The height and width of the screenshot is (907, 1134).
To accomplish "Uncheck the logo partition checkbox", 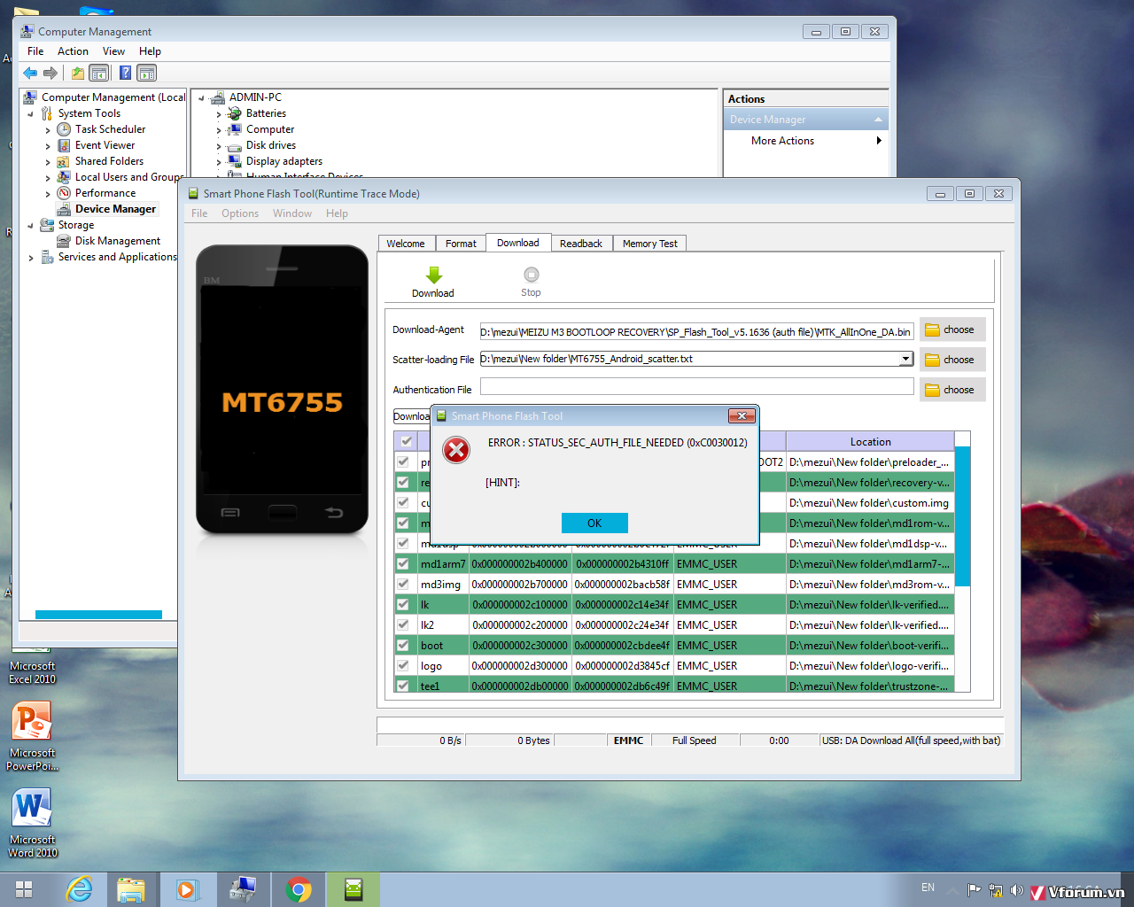I will click(x=403, y=665).
